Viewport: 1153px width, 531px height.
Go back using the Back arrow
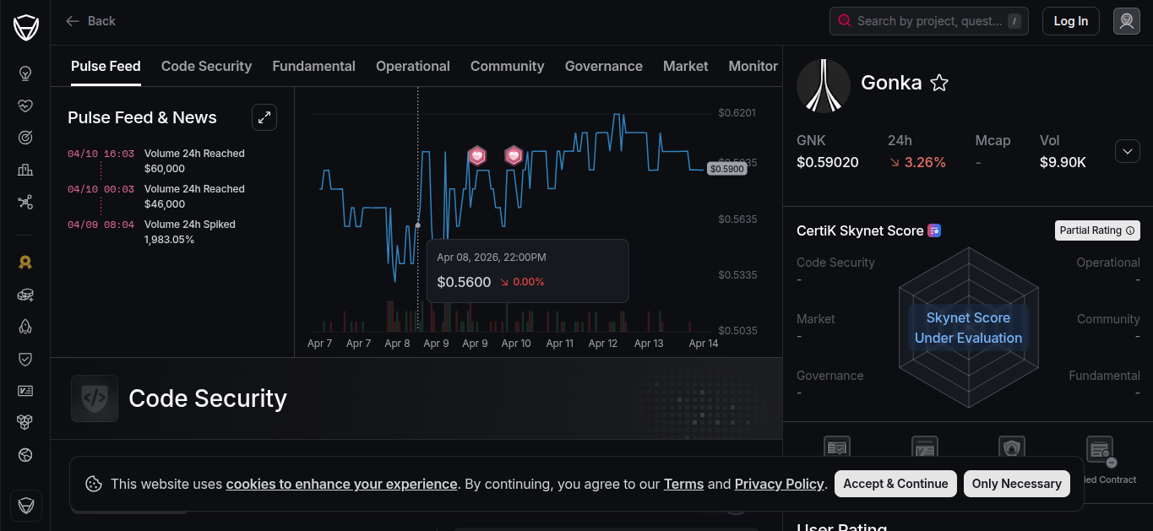[90, 21]
